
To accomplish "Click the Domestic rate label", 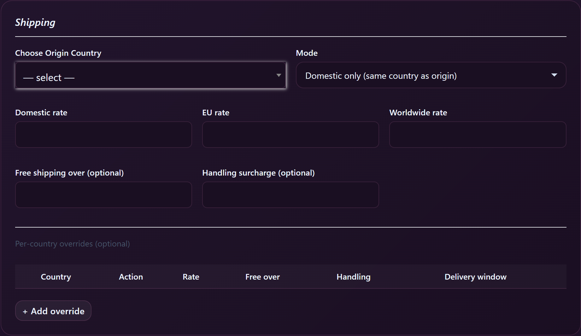I will coord(41,113).
